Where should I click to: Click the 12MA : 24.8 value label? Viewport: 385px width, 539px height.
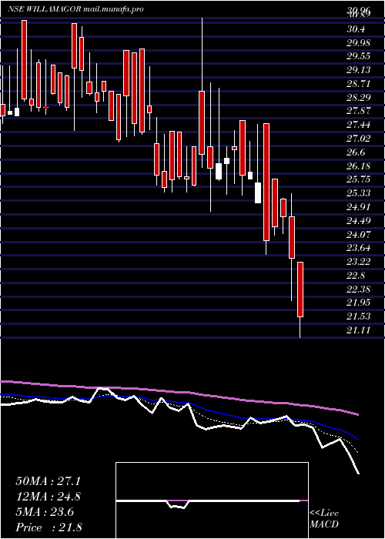48,497
